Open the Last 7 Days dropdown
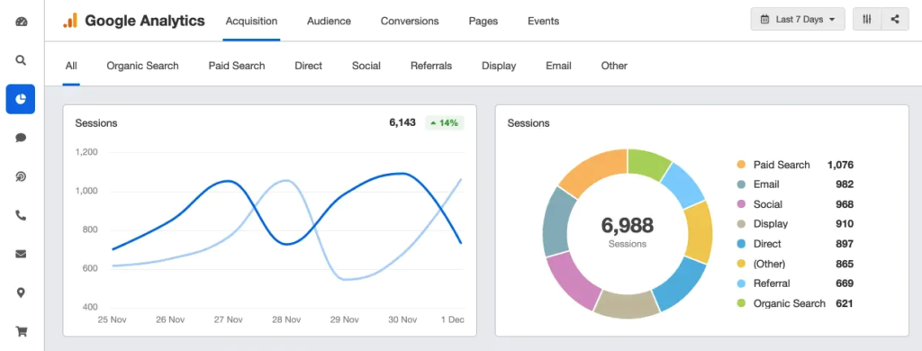 [798, 19]
